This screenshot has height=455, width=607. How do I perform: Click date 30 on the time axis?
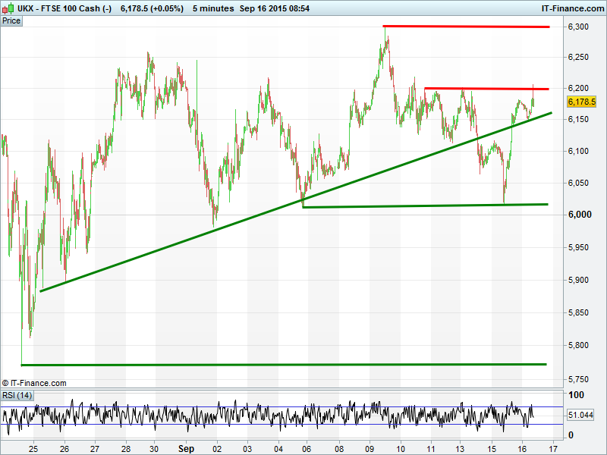154,449
